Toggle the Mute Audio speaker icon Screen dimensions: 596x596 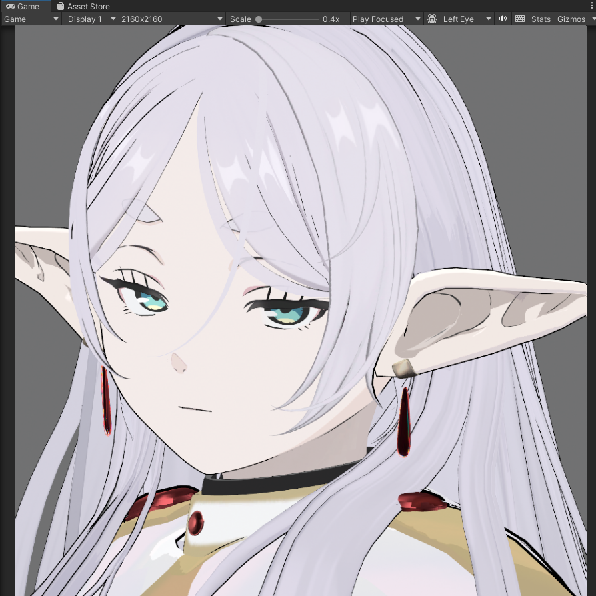(x=503, y=19)
